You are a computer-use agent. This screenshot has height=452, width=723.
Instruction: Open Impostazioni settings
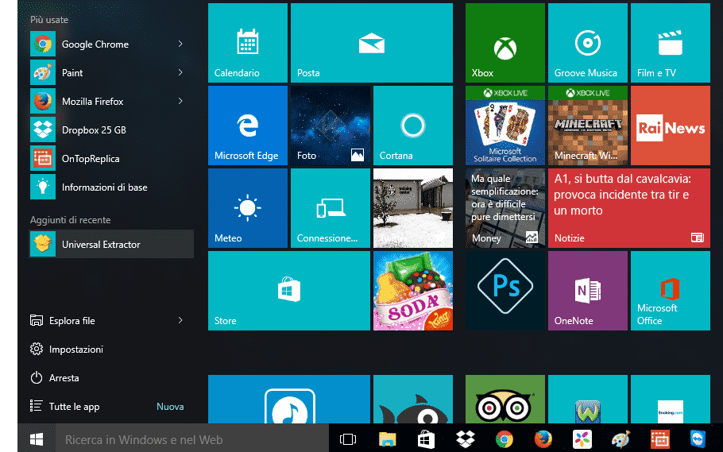tap(111, 350)
